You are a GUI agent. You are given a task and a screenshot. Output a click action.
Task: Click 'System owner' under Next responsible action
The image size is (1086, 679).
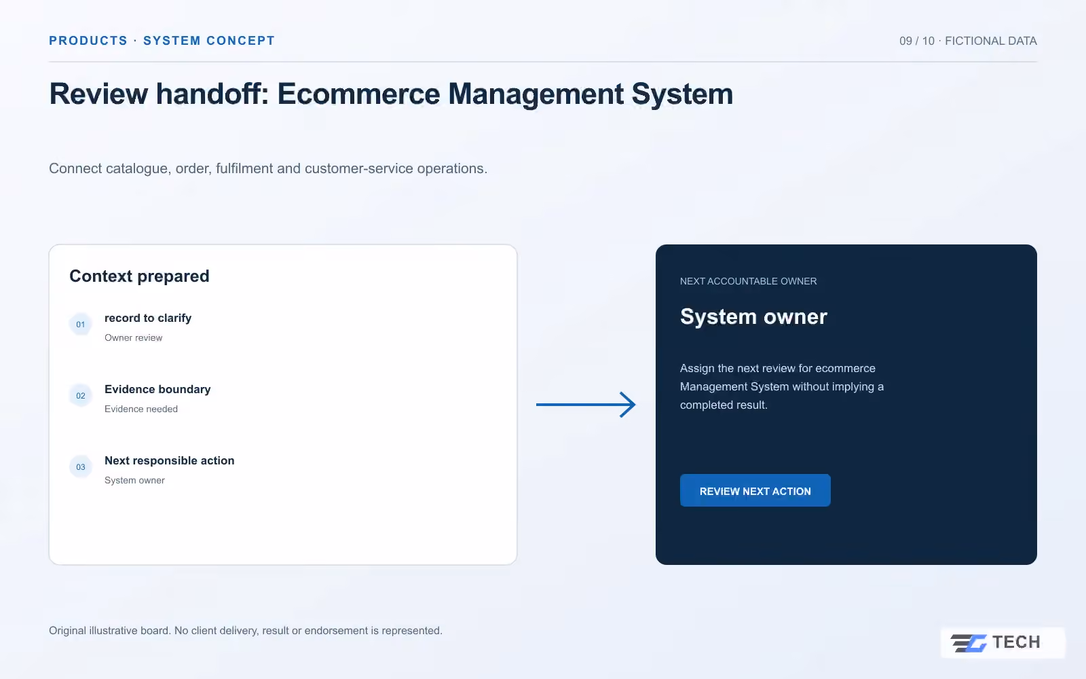134,480
